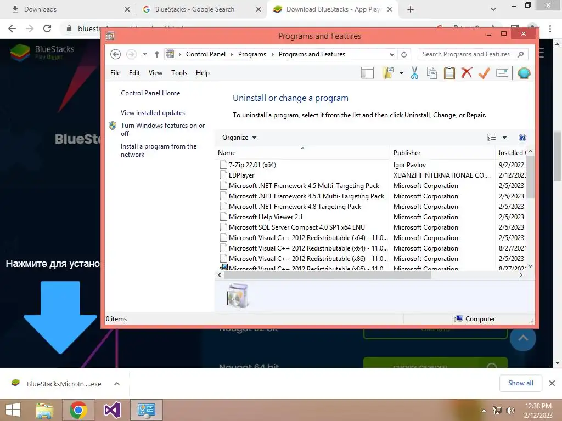This screenshot has width=562, height=421.
Task: Refresh the Programs and Features list
Action: click(404, 54)
